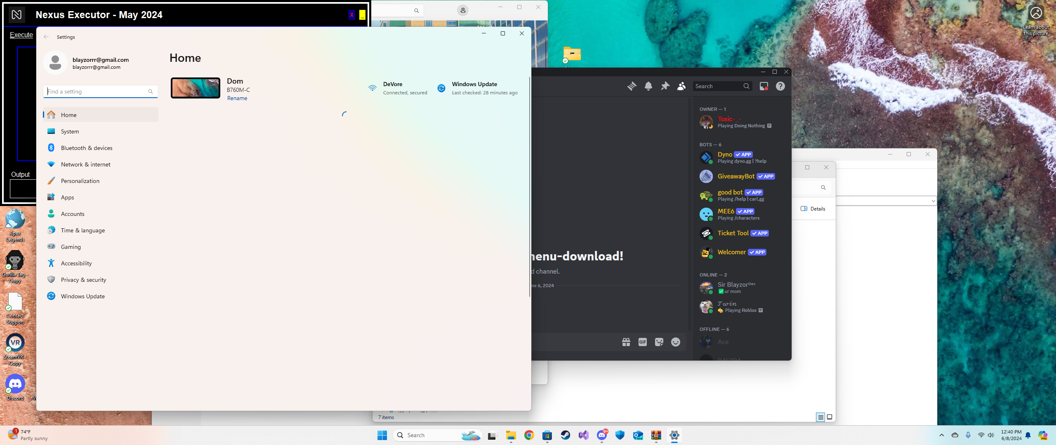Toggle Discord member list icon

tap(681, 86)
